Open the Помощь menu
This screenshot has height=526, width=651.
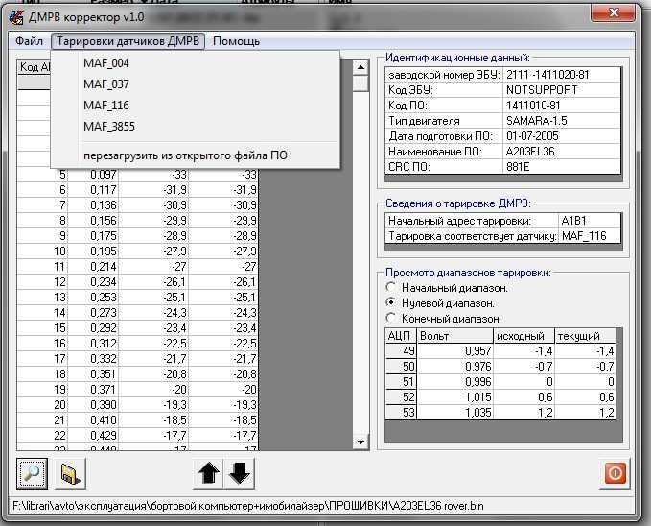(236, 41)
